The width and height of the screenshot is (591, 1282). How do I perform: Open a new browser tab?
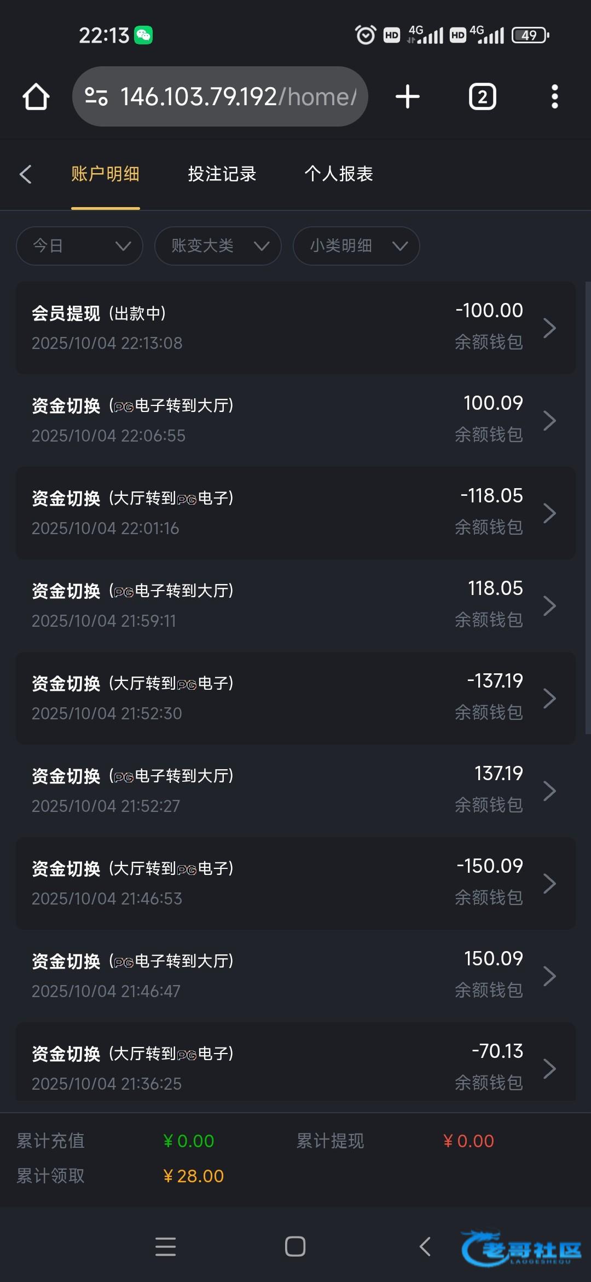[407, 97]
